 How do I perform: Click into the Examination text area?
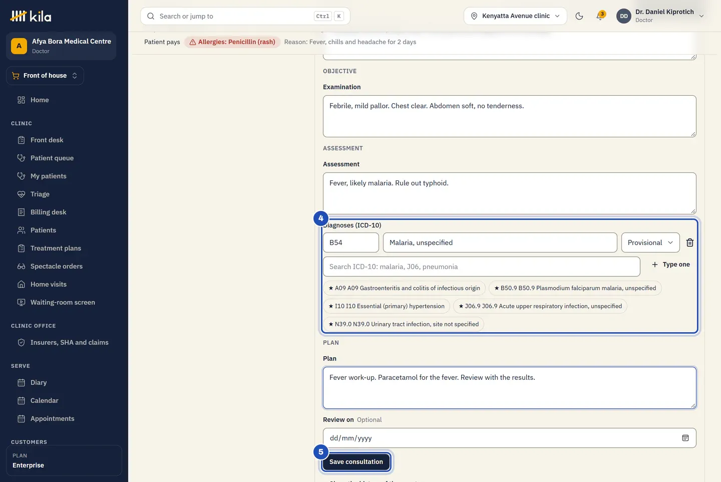(x=510, y=116)
